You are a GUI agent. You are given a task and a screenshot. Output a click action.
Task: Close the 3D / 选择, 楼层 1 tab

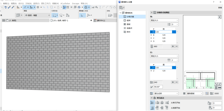[91, 21]
